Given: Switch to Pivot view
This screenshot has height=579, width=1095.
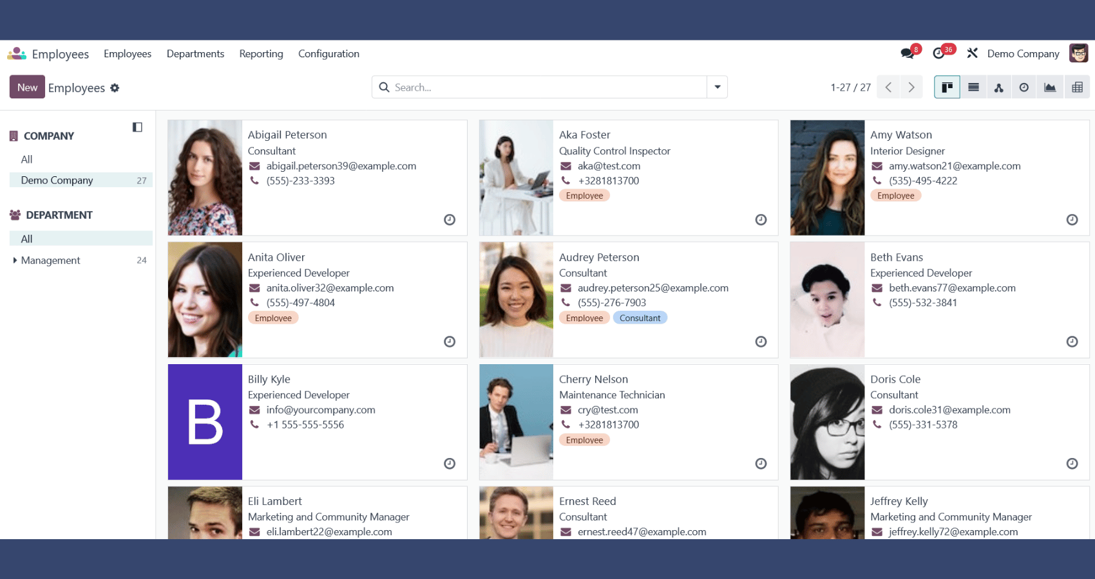Looking at the screenshot, I should (1077, 87).
